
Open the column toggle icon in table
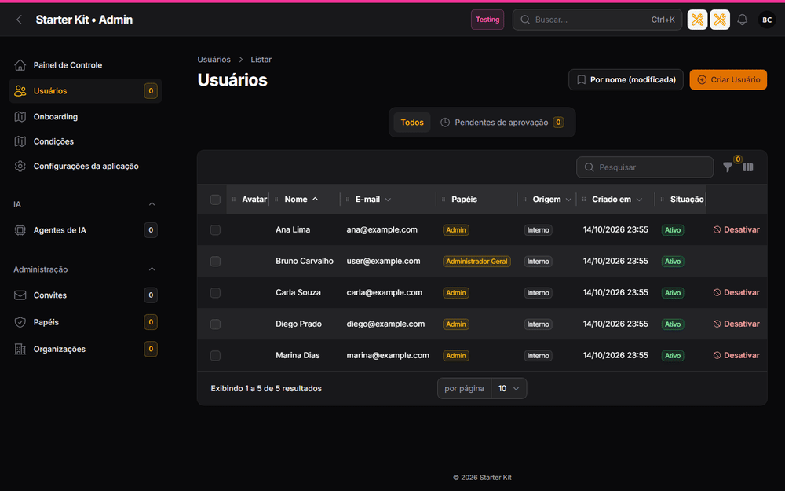(x=748, y=167)
